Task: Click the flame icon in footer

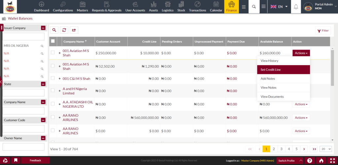Action: coord(321,160)
